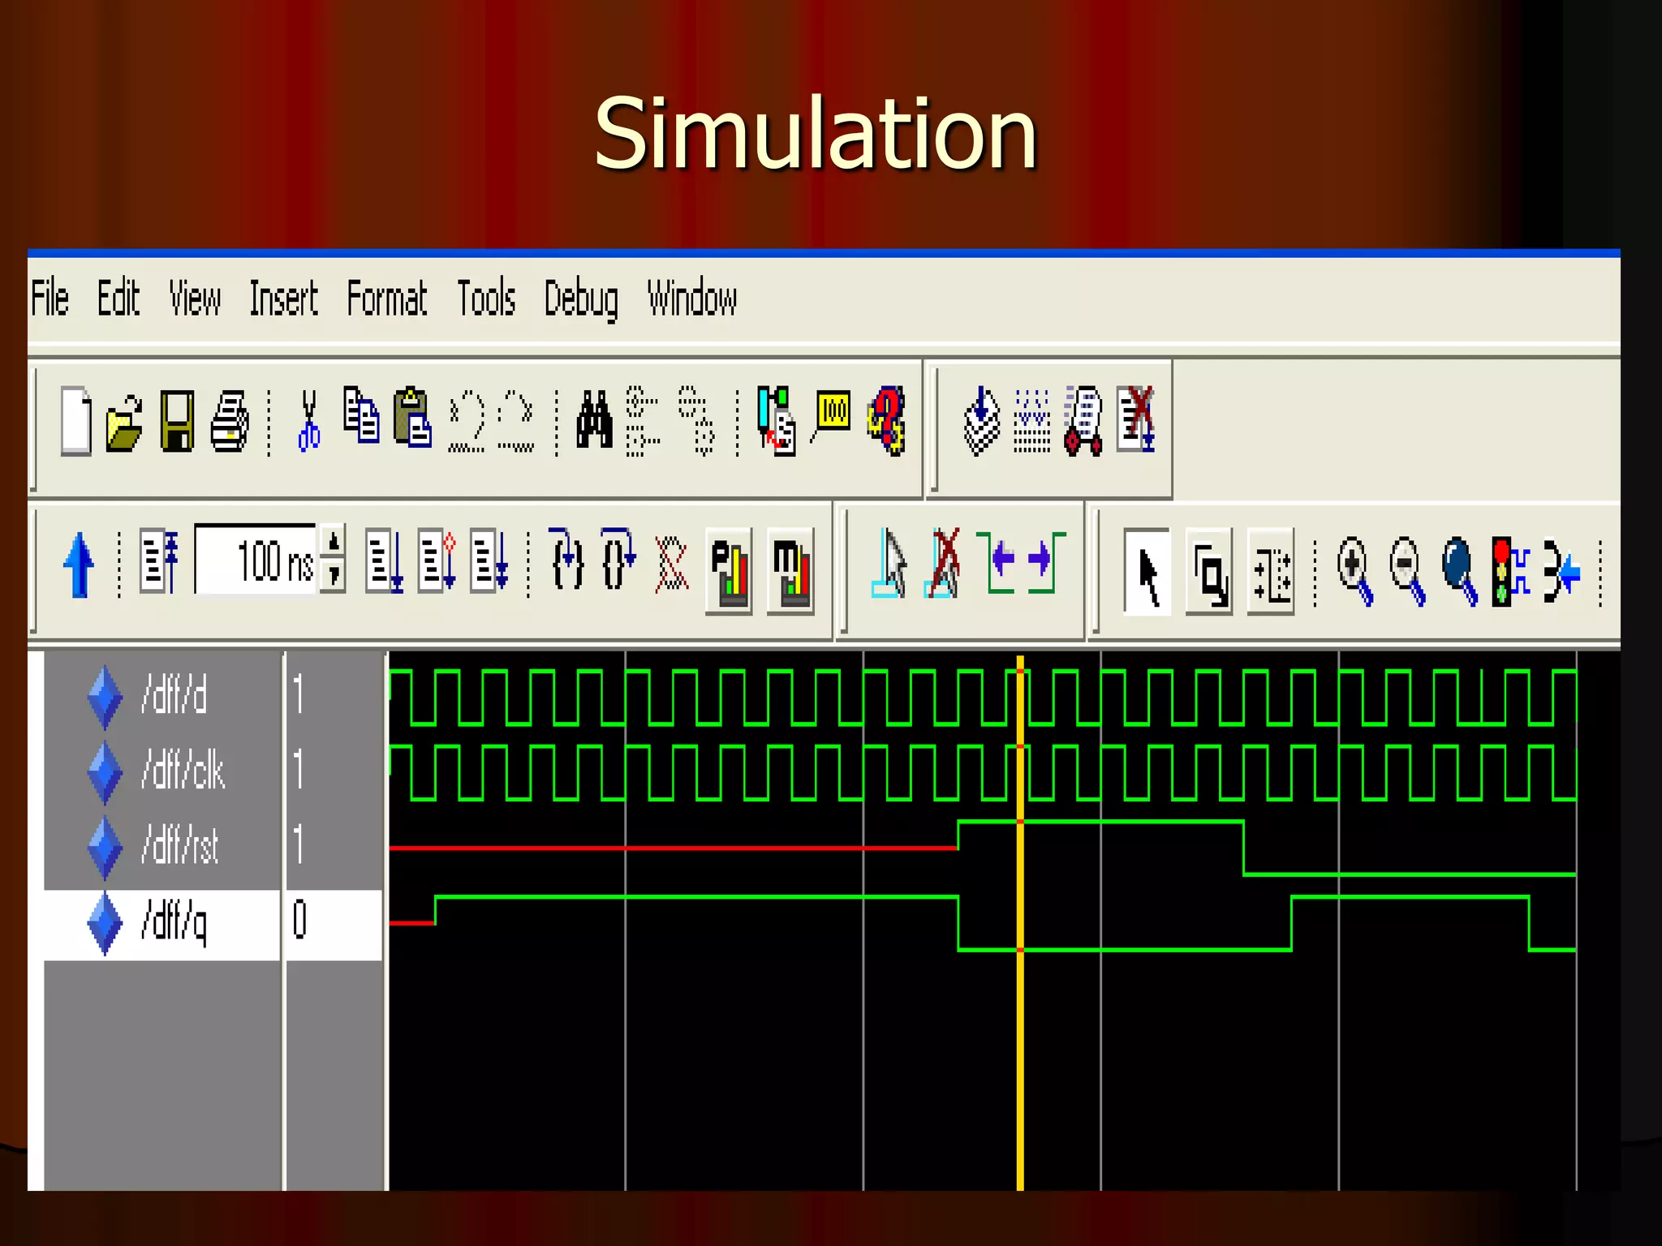Image resolution: width=1662 pixels, height=1246 pixels.
Task: Select the /dff/q signal
Action: 174,923
